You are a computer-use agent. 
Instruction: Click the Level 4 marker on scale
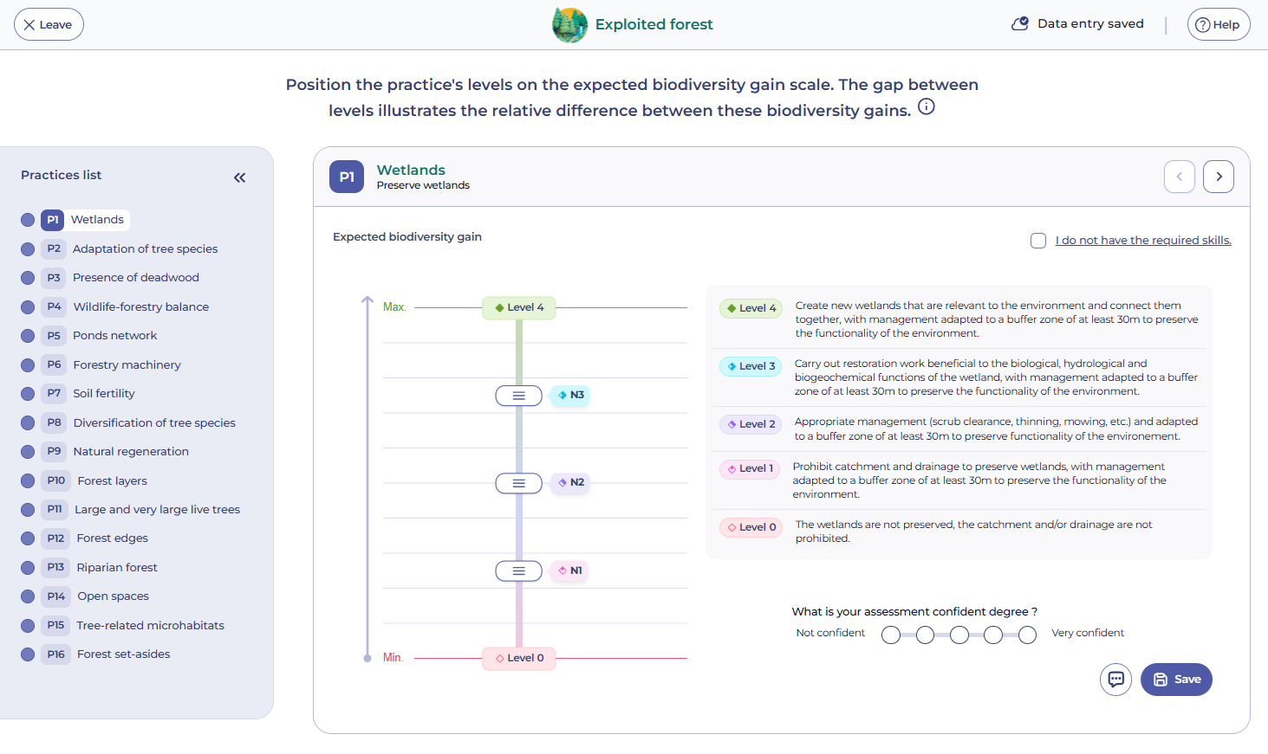click(x=519, y=307)
